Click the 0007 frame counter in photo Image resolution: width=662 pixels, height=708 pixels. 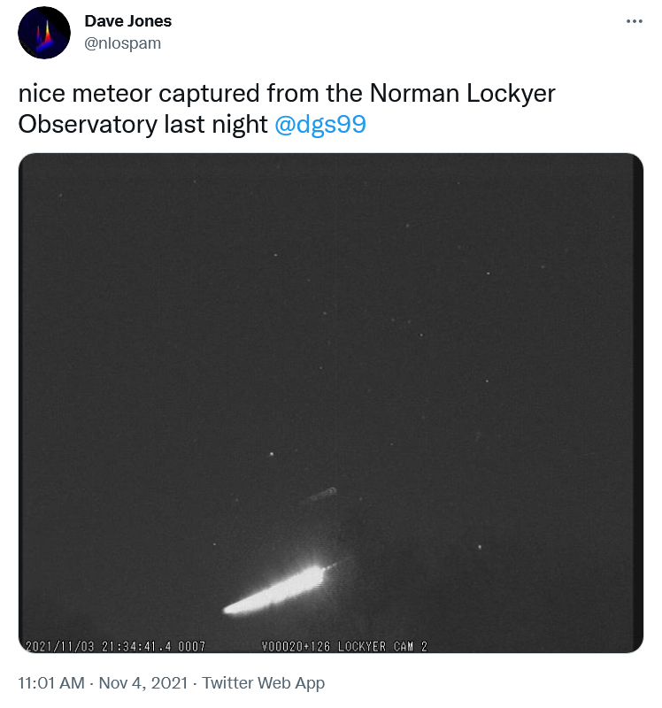coord(192,646)
